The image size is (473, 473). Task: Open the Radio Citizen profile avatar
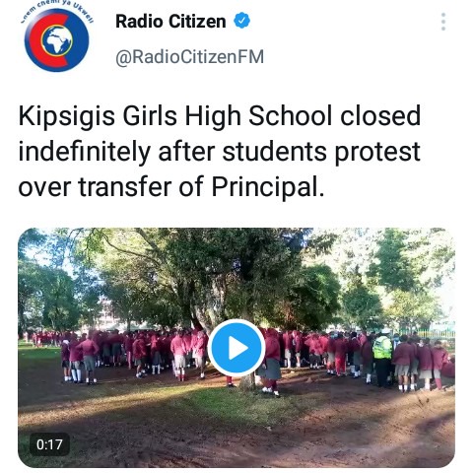(x=56, y=39)
